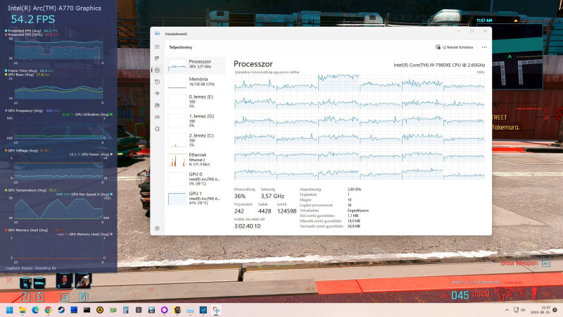The height and width of the screenshot is (317, 563).
Task: Open the Windows Start menu
Action: pyautogui.click(x=9, y=310)
